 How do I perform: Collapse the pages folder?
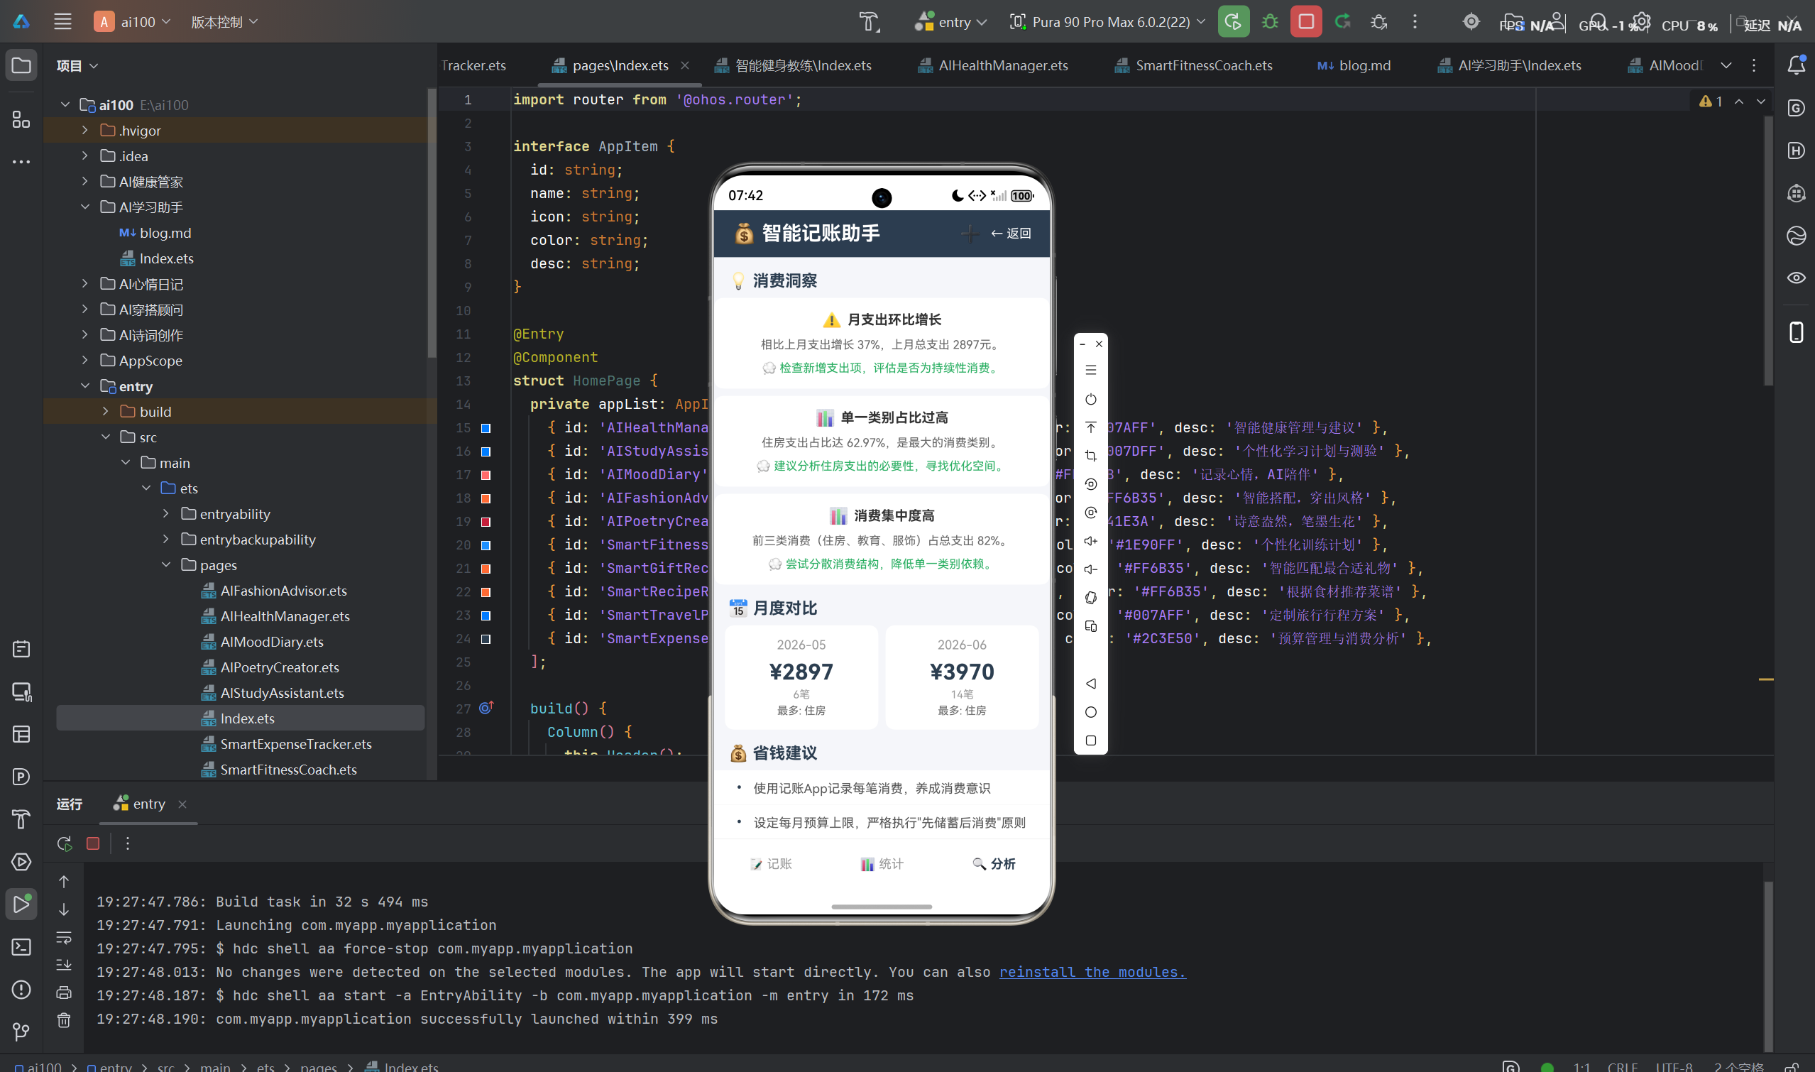click(166, 564)
